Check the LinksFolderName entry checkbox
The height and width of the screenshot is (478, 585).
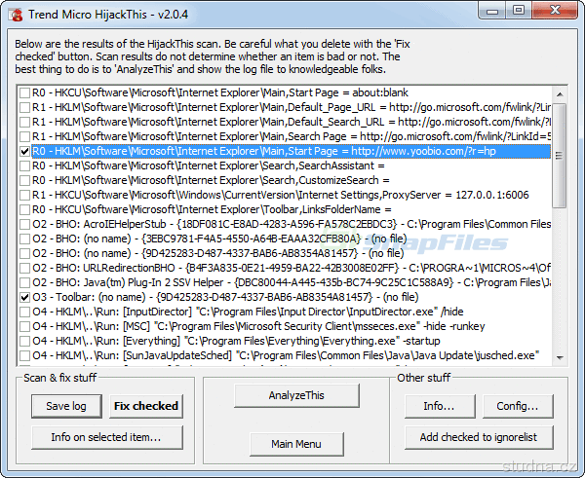(24, 209)
